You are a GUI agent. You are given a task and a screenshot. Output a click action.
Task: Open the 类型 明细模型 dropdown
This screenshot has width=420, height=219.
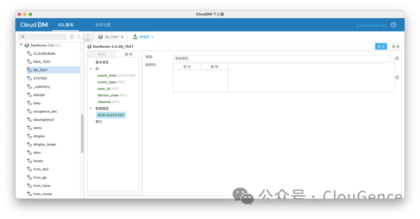[283, 58]
